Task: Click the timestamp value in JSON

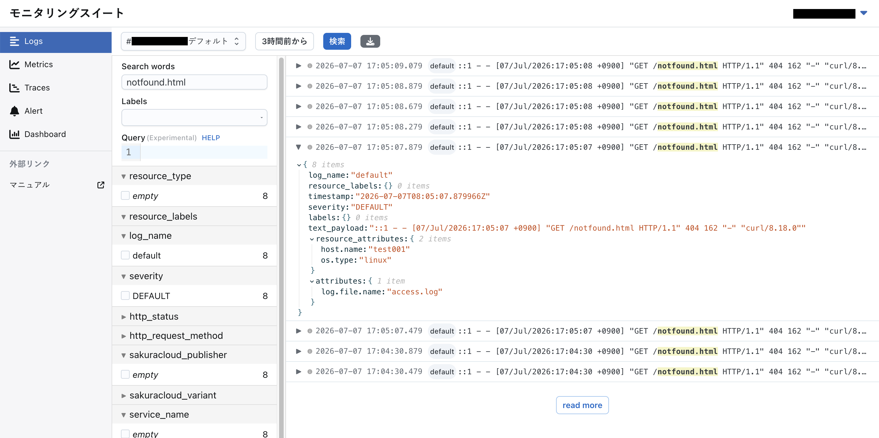Action: pos(422,196)
